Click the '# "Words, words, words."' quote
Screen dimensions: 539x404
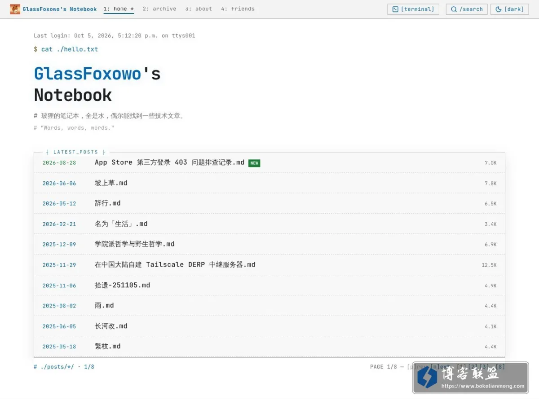point(74,128)
